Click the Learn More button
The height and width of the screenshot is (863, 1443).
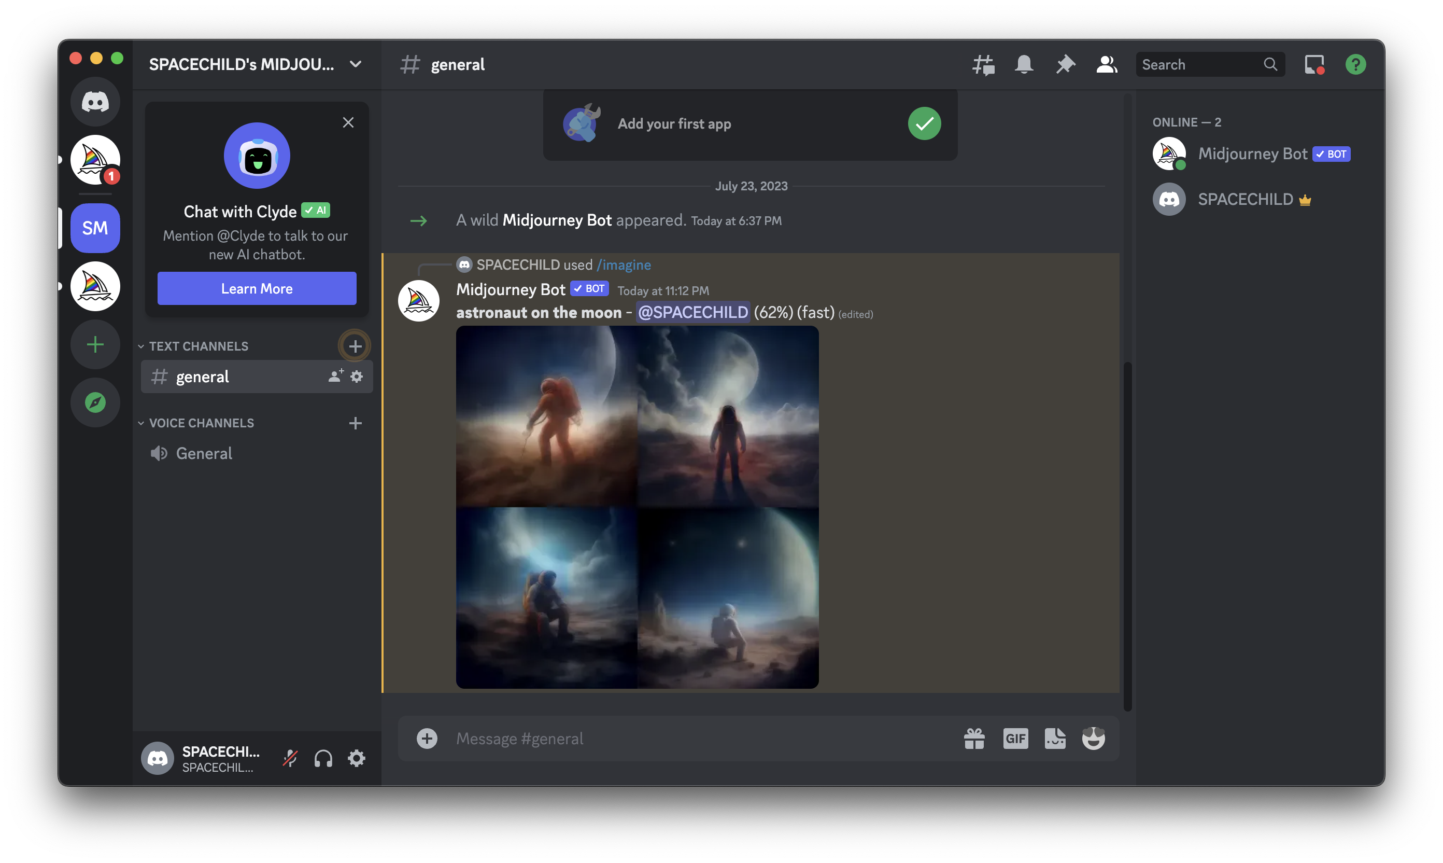pos(257,288)
